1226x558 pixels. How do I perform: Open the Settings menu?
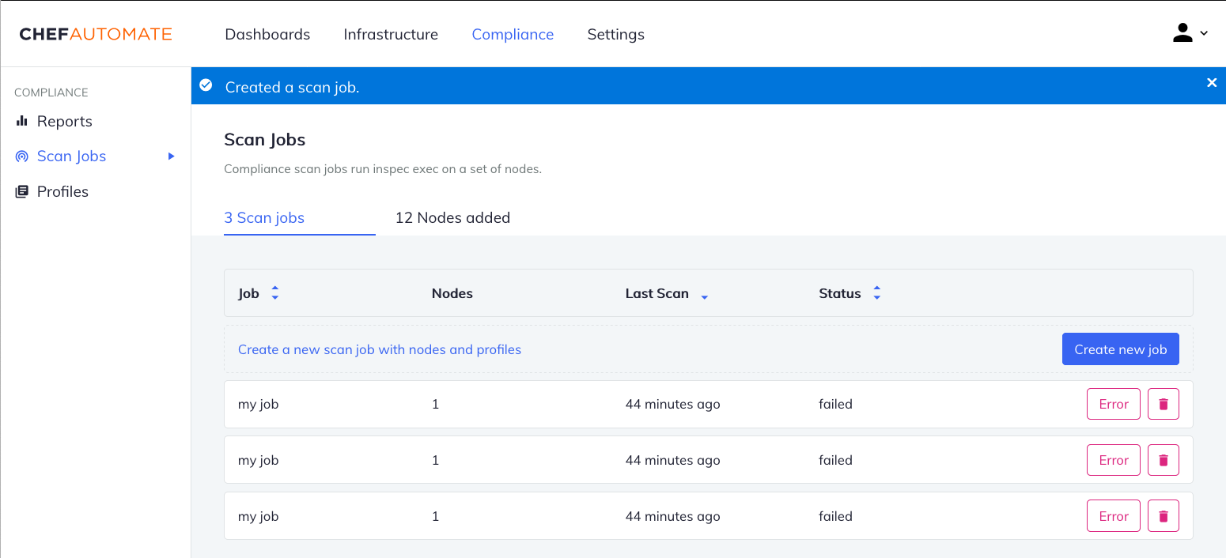point(615,34)
